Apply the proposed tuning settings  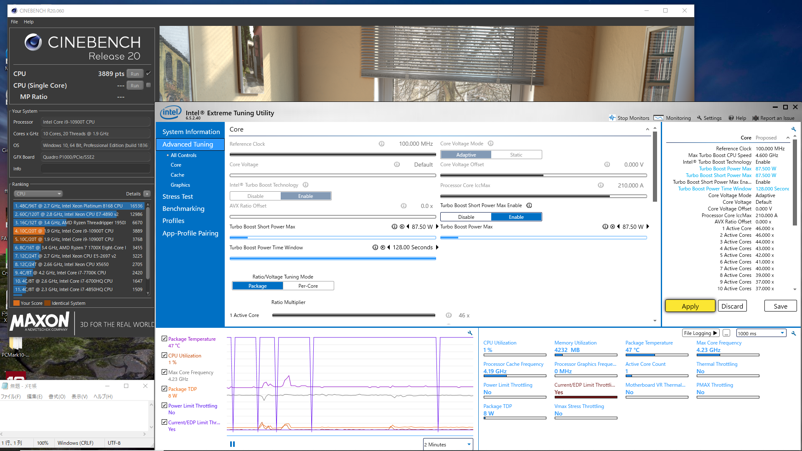pos(690,306)
